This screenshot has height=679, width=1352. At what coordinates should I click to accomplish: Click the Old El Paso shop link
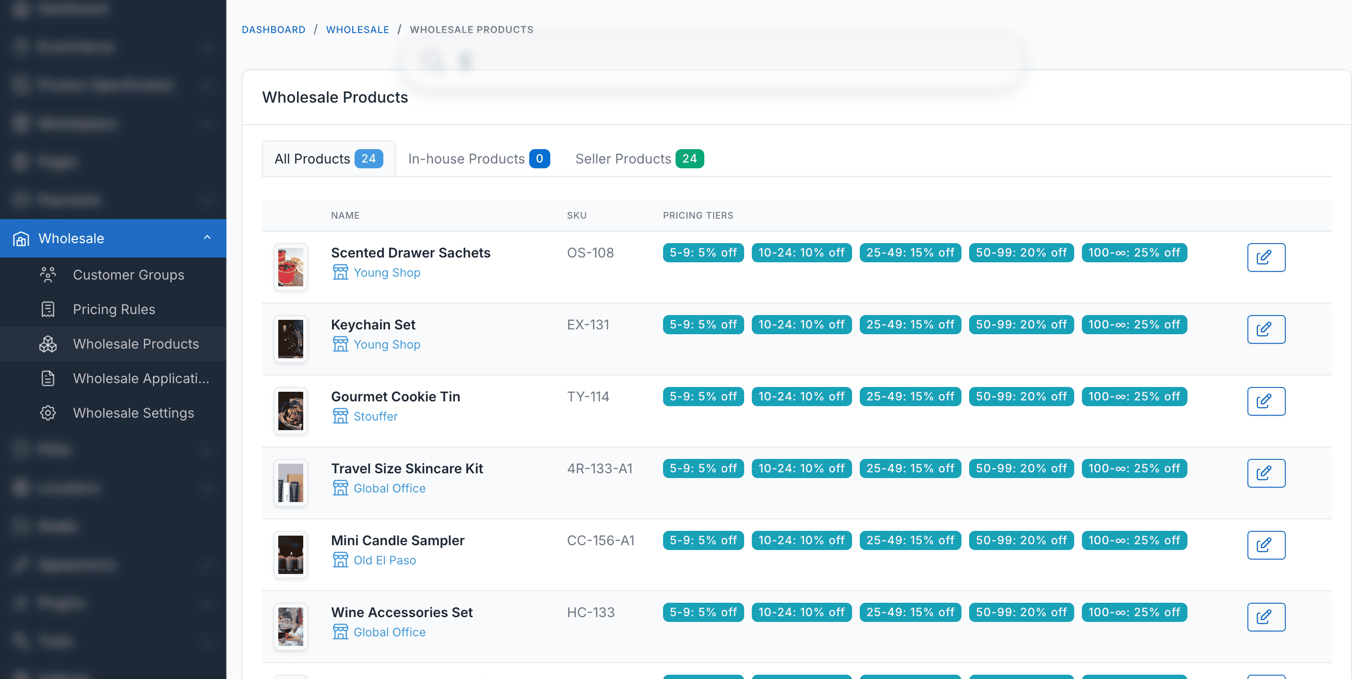coord(385,560)
